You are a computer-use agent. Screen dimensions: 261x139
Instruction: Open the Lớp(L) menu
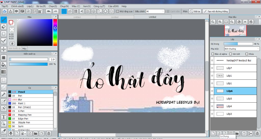tap(30, 6)
